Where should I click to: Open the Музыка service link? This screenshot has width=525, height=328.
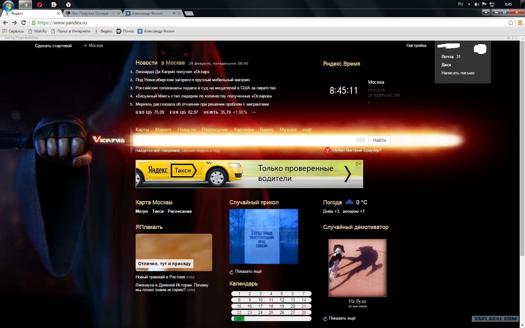(x=288, y=130)
